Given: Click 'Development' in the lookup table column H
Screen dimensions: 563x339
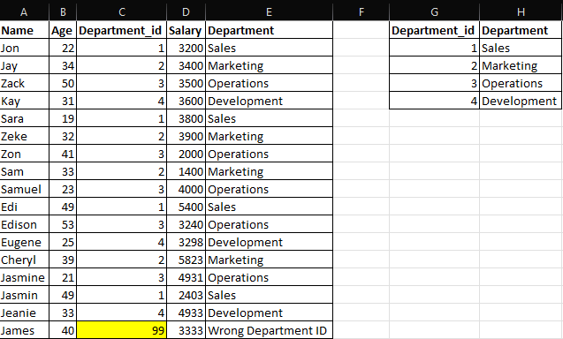Looking at the screenshot, I should (x=521, y=101).
